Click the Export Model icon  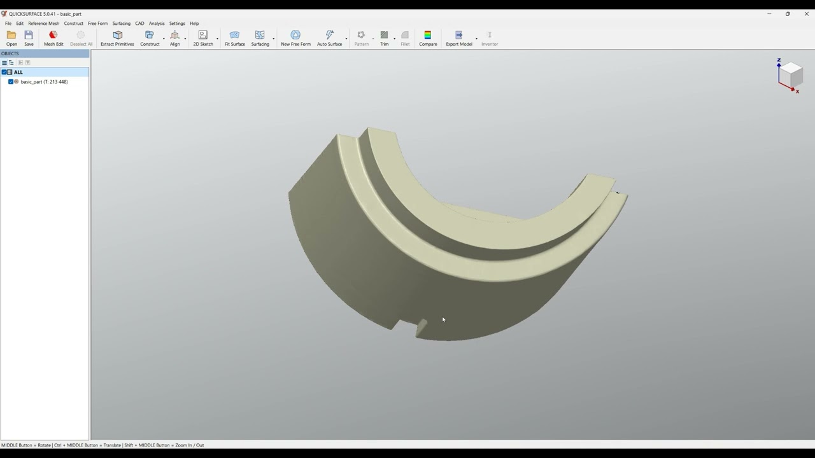pyautogui.click(x=458, y=38)
